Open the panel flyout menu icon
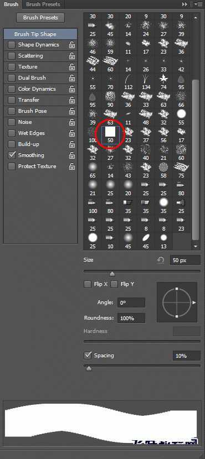 coord(201,4)
